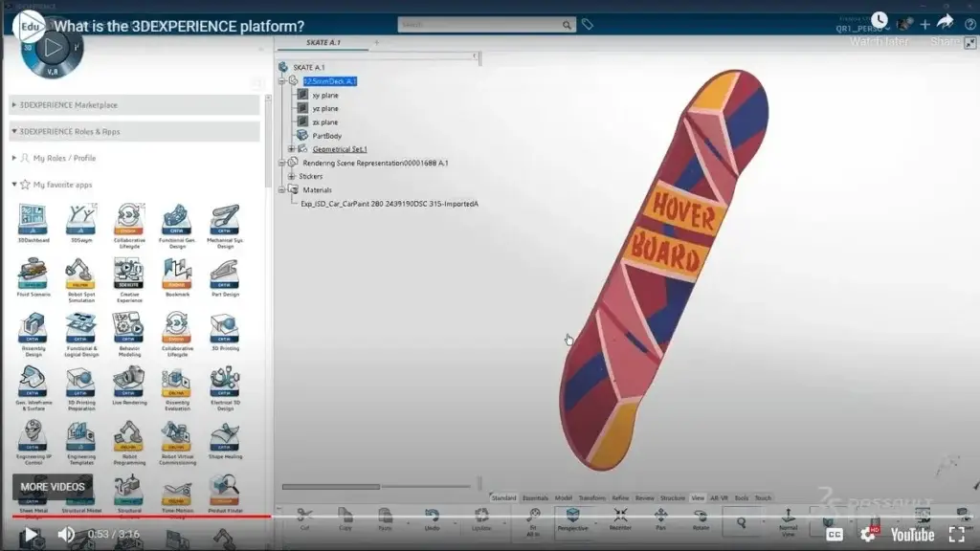Switch to the Transform toolbar tab

click(593, 496)
